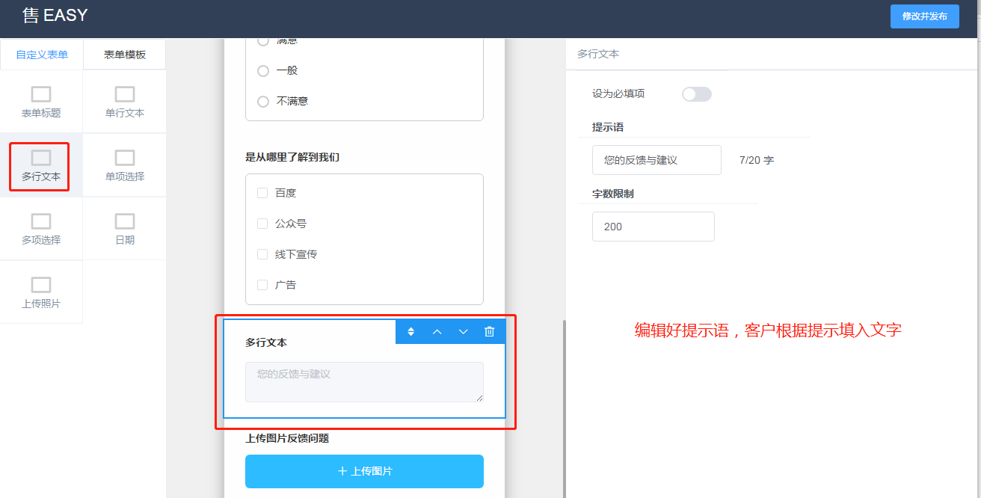Click the 多行文本 settings panel header

[598, 54]
